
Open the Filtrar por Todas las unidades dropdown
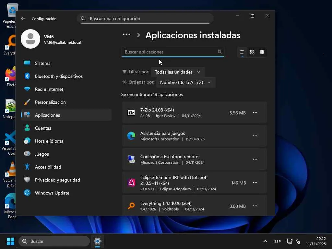tap(178, 72)
